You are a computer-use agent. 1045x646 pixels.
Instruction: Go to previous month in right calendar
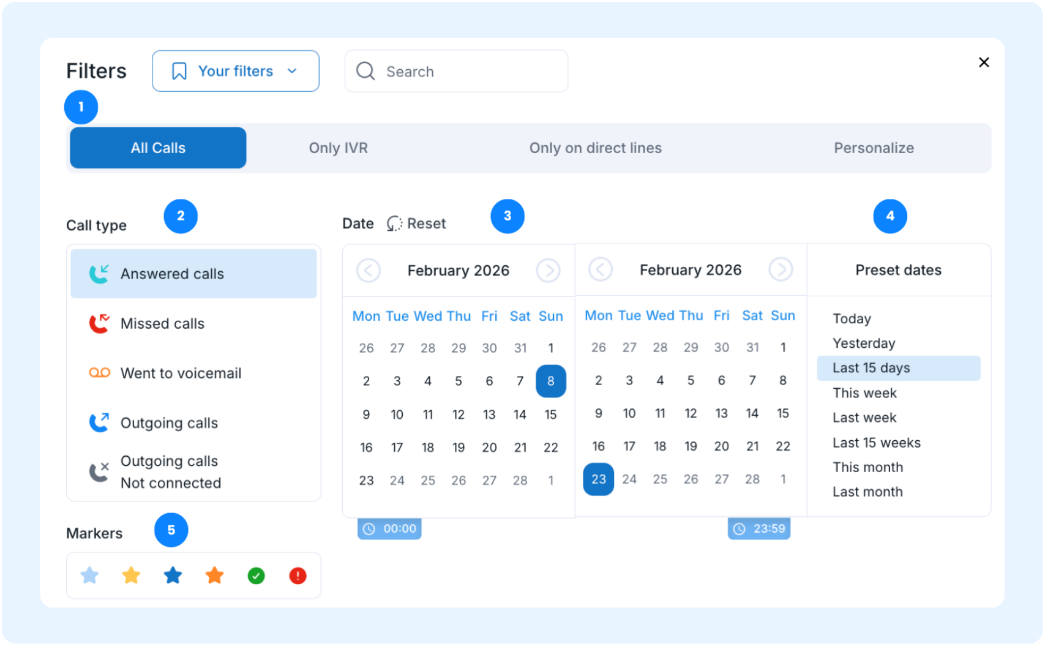tap(601, 269)
